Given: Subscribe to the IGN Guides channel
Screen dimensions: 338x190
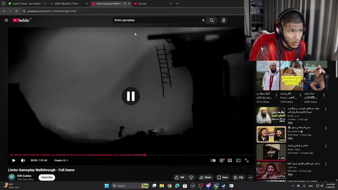Looking at the screenshot, I should [x=47, y=177].
